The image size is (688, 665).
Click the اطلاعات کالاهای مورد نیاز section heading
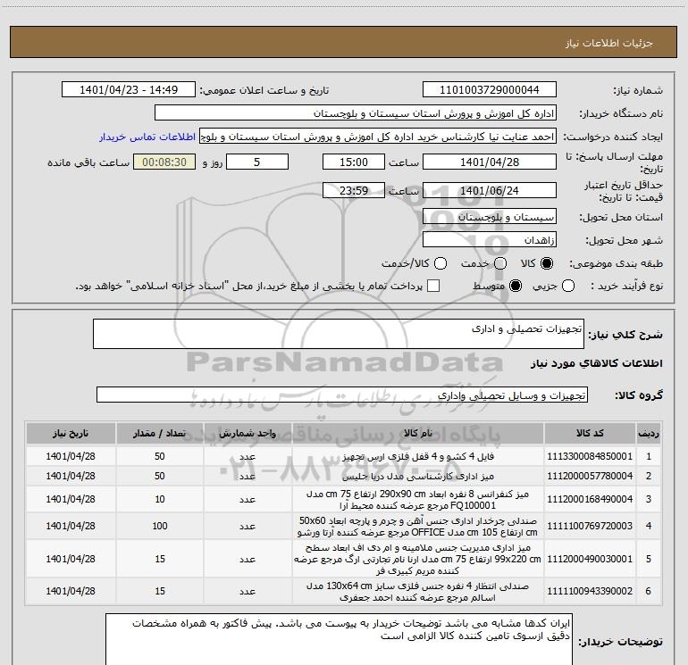(596, 363)
